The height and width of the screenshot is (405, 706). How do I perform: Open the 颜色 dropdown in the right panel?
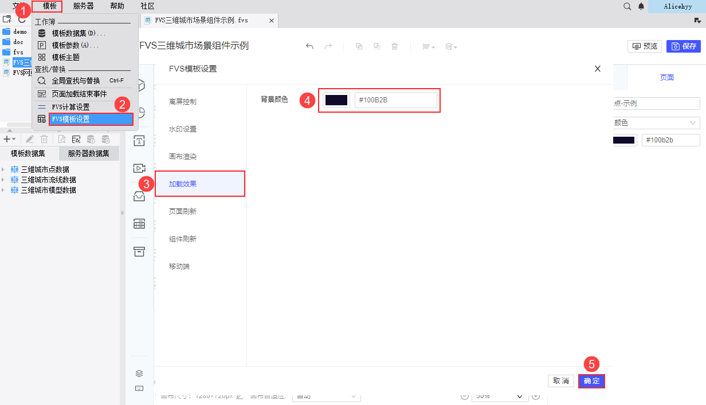click(656, 123)
